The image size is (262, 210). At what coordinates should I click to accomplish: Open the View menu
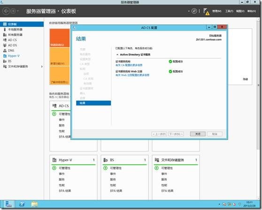[x=240, y=11]
